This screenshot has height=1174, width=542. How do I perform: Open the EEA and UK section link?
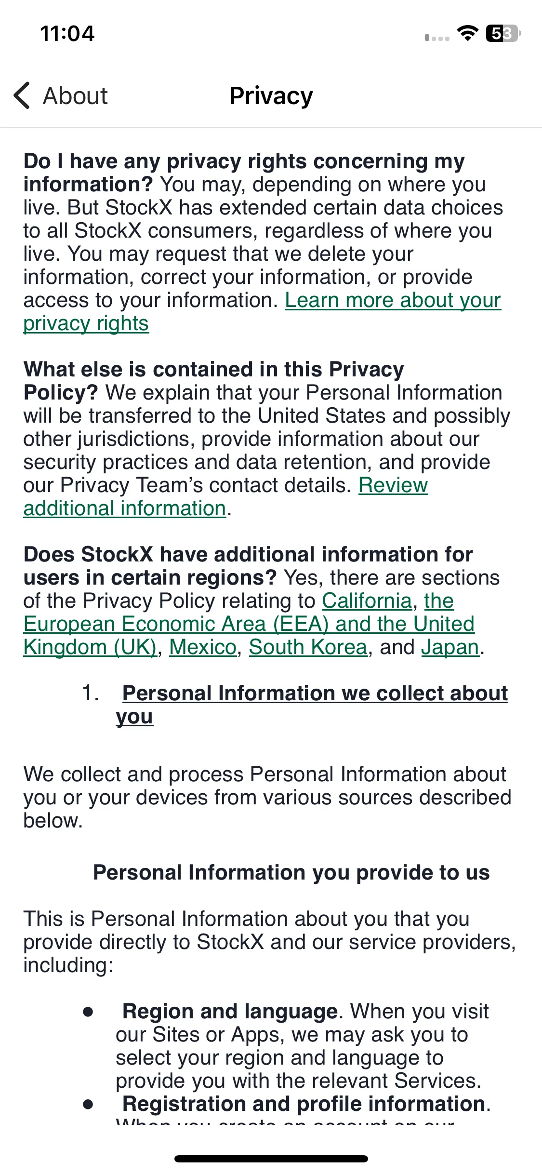pos(249,624)
